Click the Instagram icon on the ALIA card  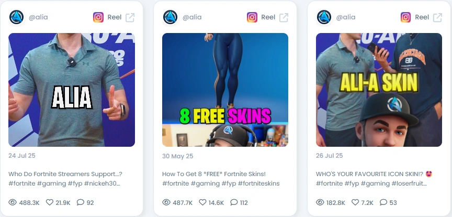98,17
